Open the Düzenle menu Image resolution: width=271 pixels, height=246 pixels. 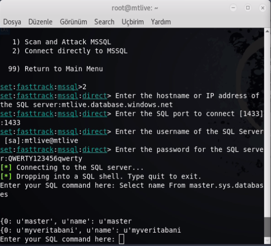tap(40, 22)
